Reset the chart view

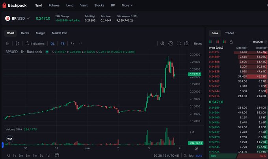(x=198, y=44)
